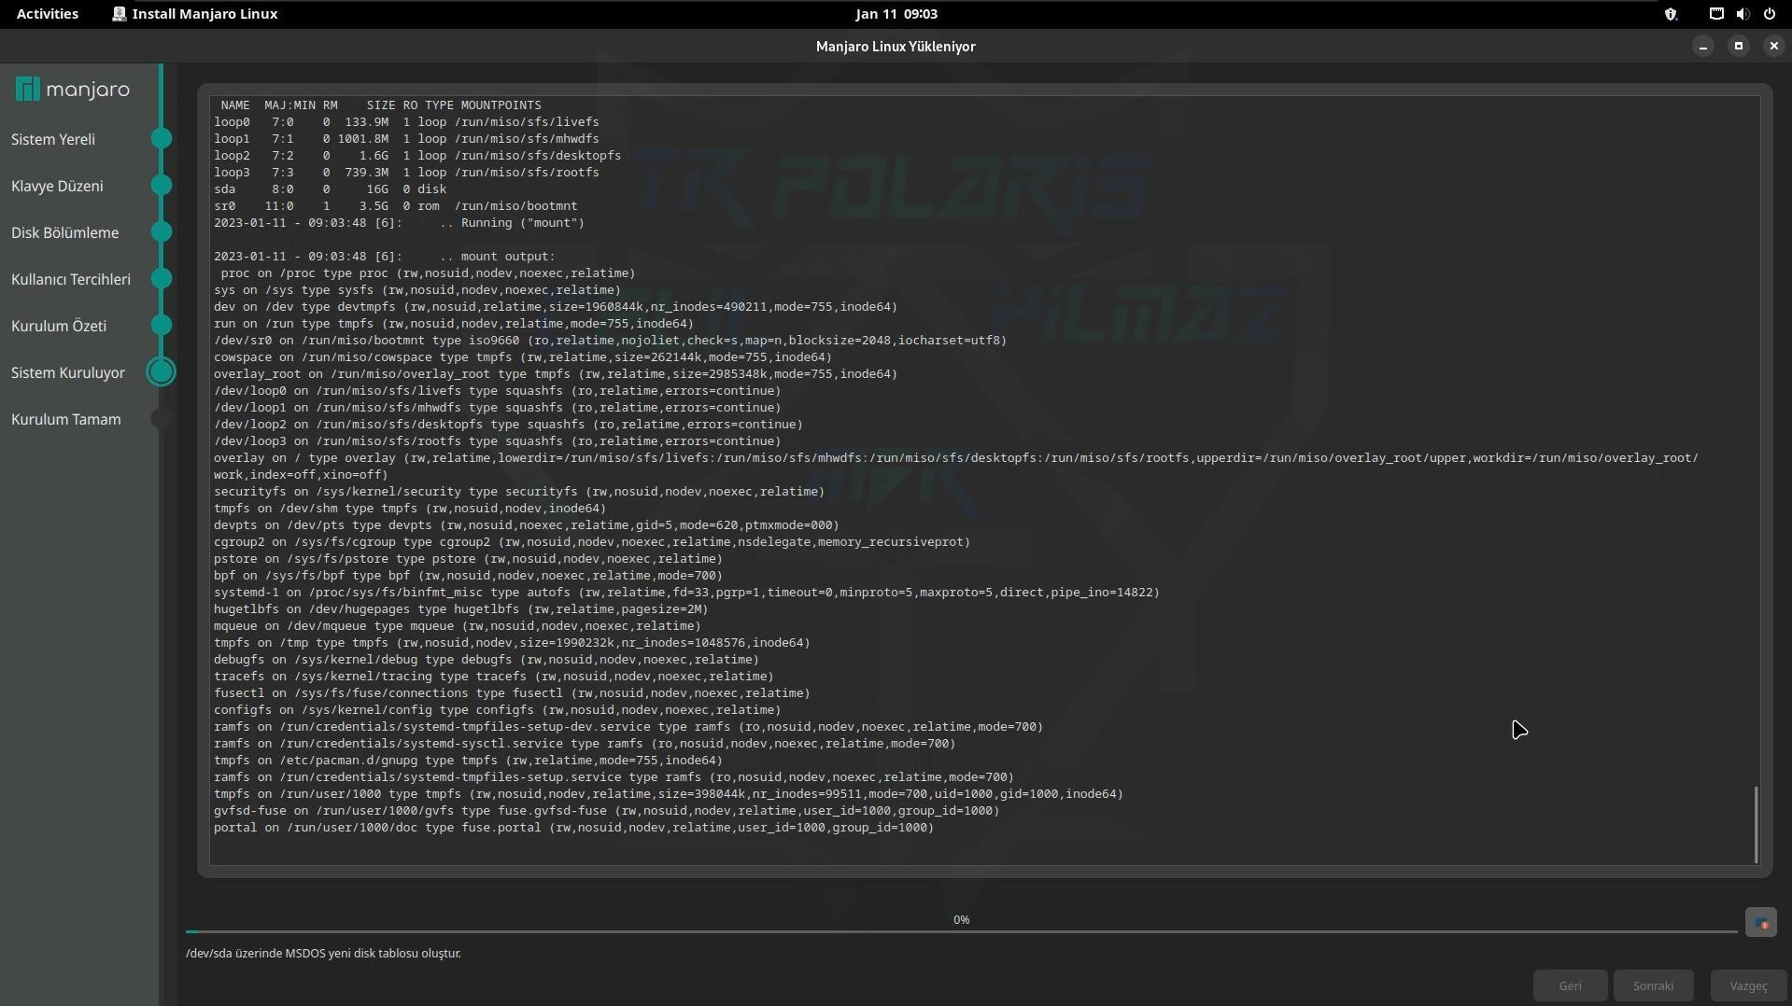The image size is (1792, 1006).
Task: Click the Install Manjaro Linux app icon
Action: (x=119, y=14)
